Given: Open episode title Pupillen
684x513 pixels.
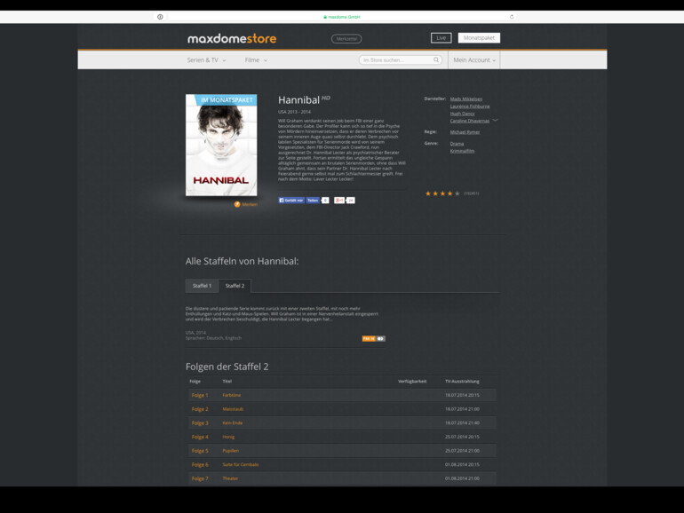Looking at the screenshot, I should pos(230,451).
